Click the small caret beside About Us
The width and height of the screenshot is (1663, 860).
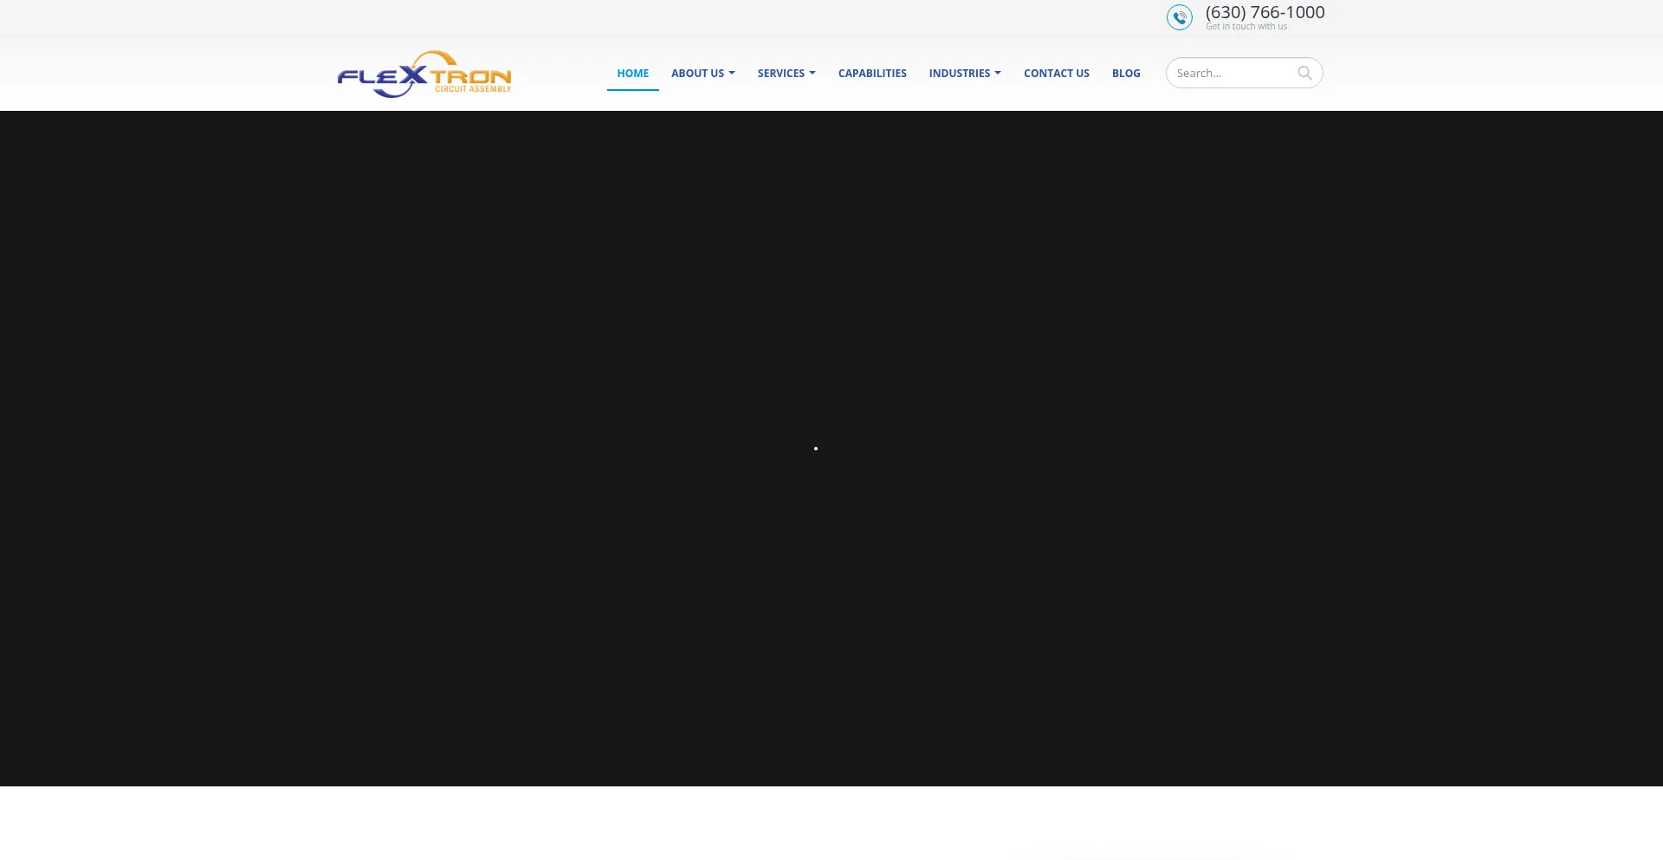coord(732,74)
